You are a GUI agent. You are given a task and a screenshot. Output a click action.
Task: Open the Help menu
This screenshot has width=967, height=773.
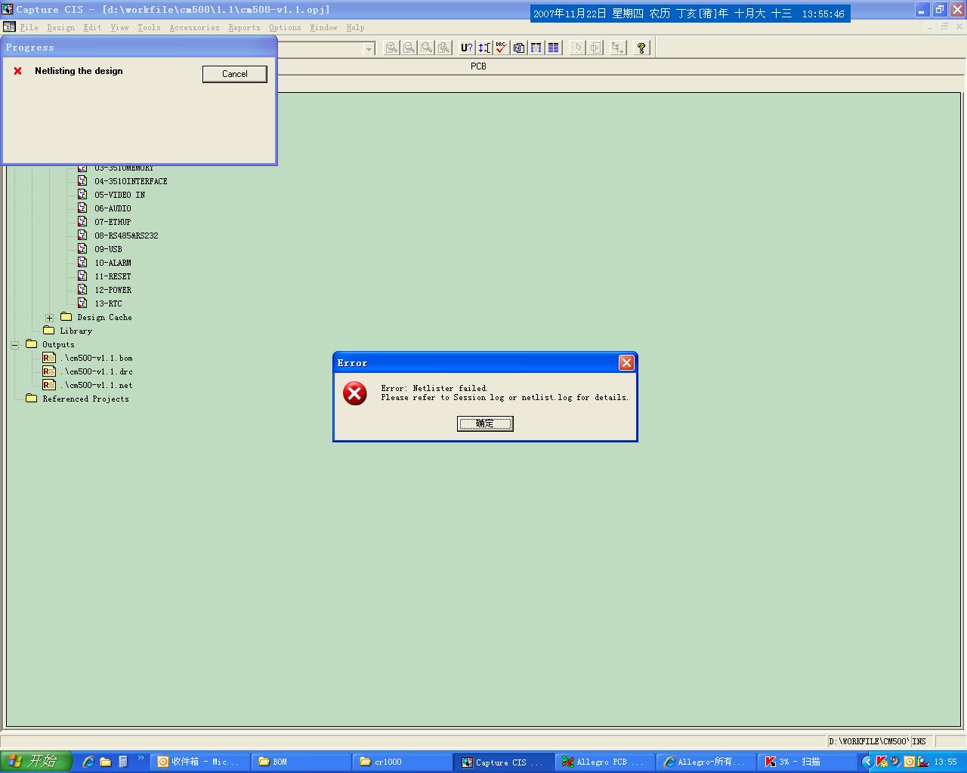point(355,27)
